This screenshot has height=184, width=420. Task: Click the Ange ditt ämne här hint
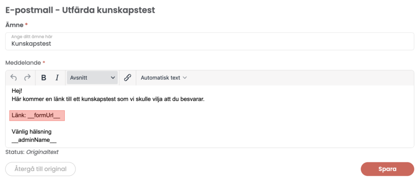click(x=32, y=37)
